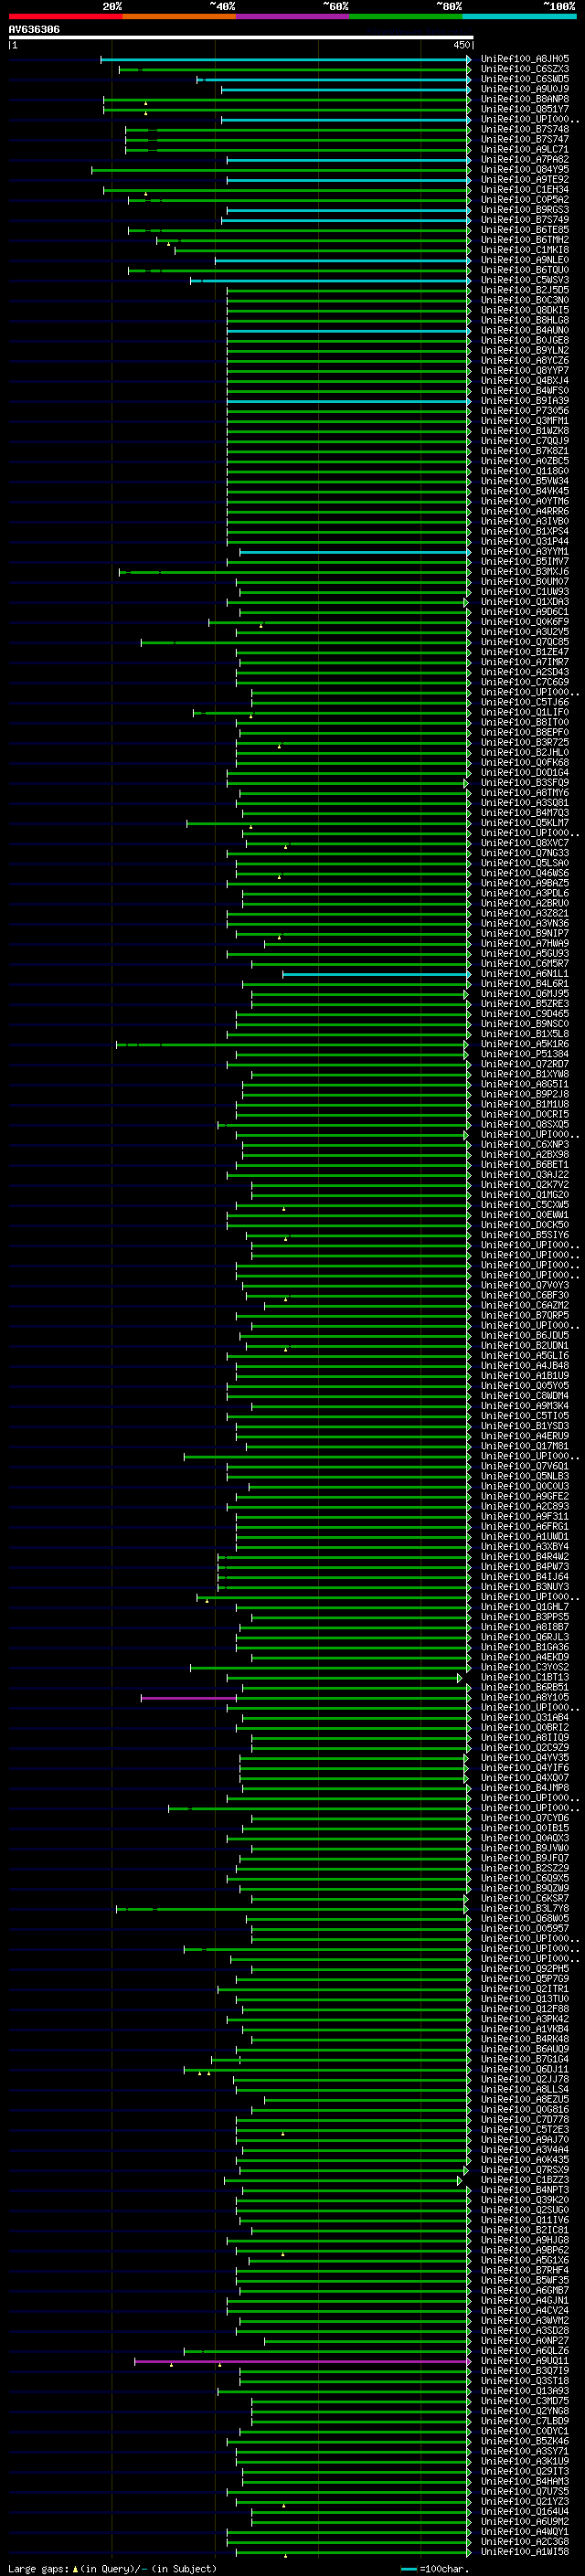This screenshot has width=585, height=2576.
Task: Select label UniRef100_B0JGE8
Action: tap(525, 341)
